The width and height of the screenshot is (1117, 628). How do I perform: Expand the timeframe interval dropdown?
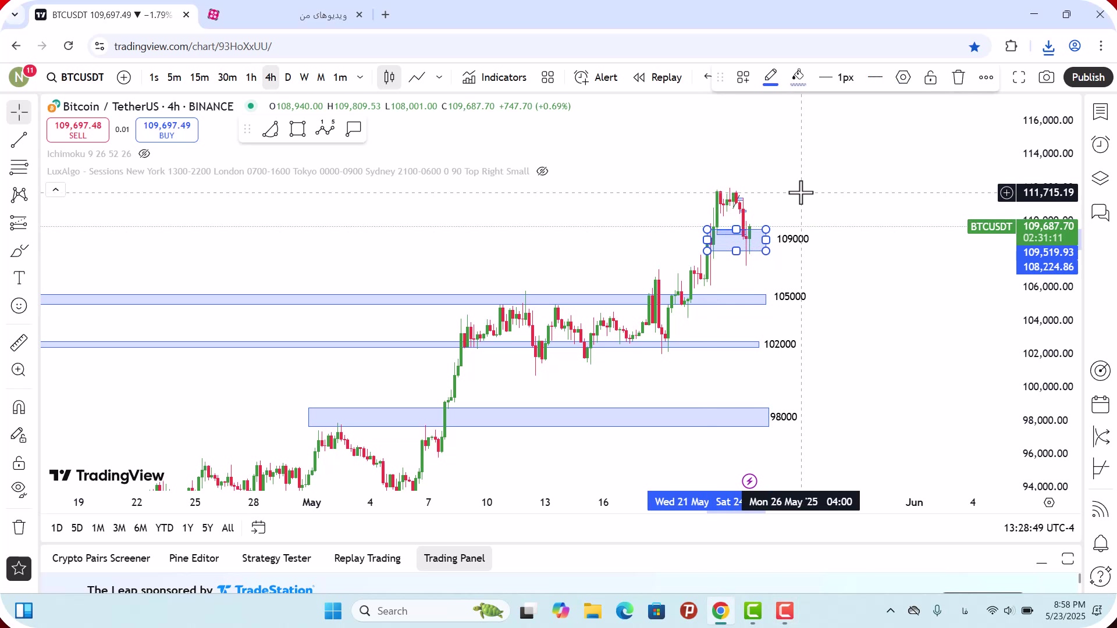click(360, 77)
